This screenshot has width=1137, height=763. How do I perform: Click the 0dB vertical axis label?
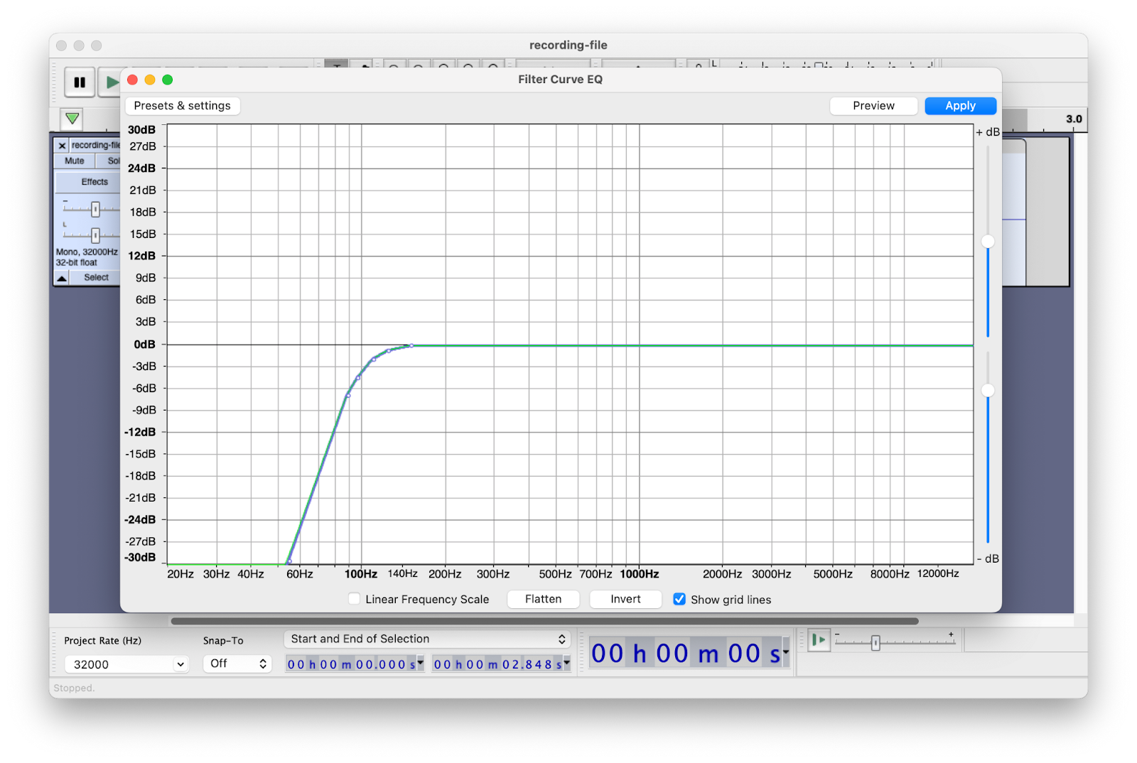point(144,345)
